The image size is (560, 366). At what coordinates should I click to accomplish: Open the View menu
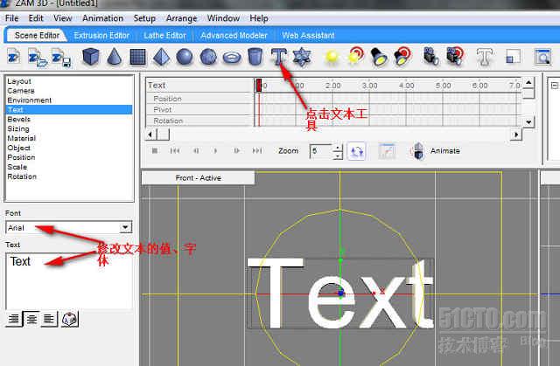click(62, 18)
